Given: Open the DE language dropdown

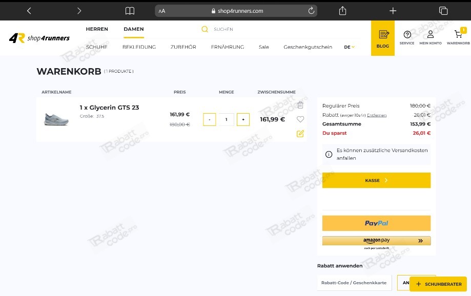Looking at the screenshot, I should click(350, 47).
